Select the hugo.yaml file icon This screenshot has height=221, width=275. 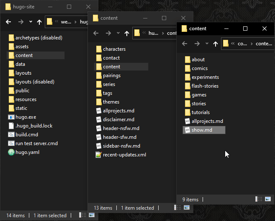click(12, 152)
